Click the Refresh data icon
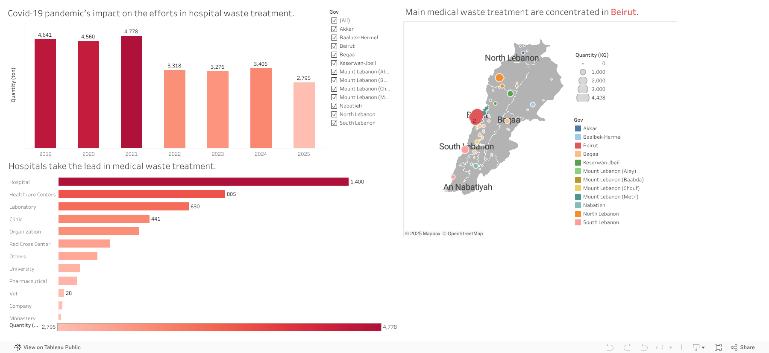The height and width of the screenshot is (353, 769). pyautogui.click(x=660, y=347)
